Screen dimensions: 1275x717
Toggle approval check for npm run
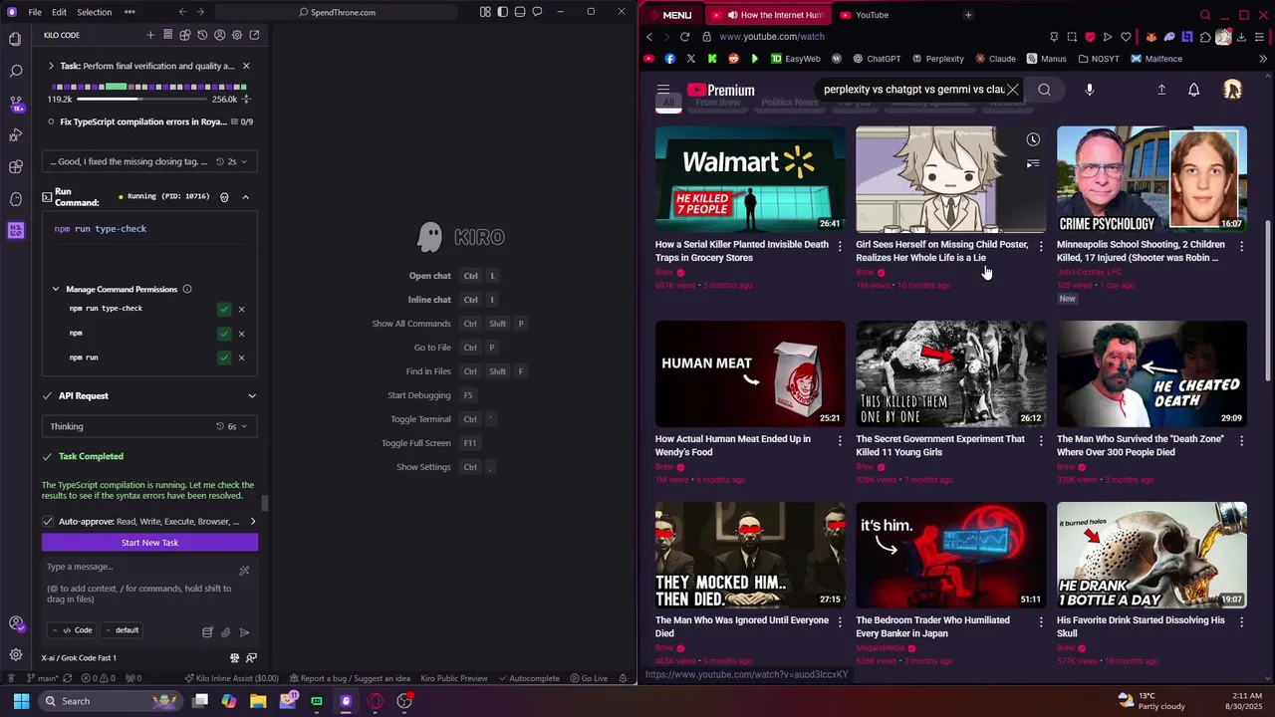tap(224, 358)
